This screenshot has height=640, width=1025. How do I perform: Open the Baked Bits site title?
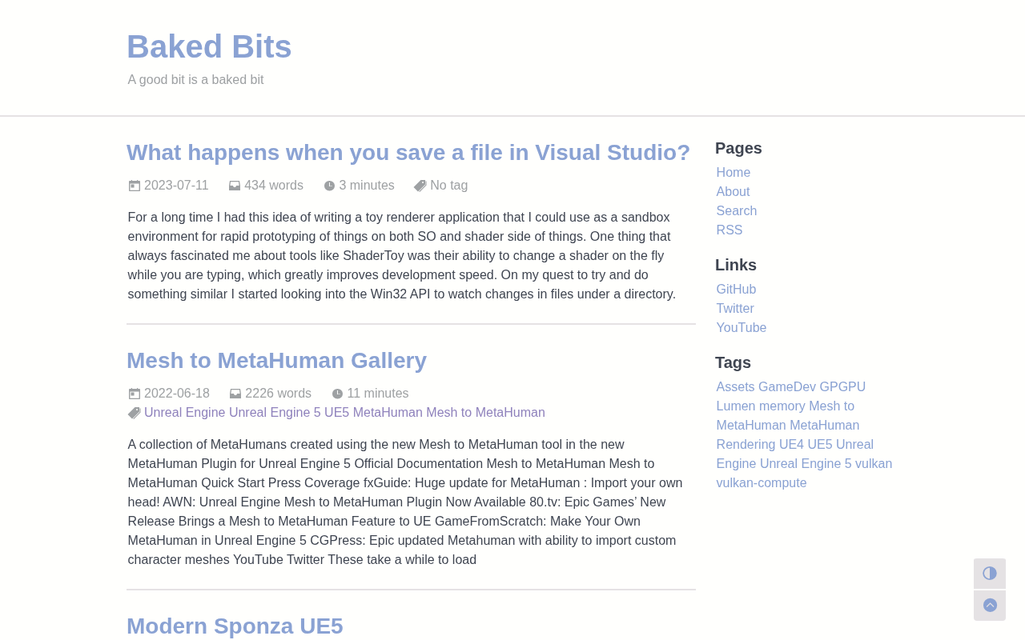(x=209, y=46)
